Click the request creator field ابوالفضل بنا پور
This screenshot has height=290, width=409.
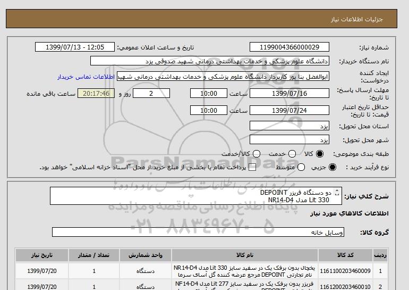(x=223, y=77)
